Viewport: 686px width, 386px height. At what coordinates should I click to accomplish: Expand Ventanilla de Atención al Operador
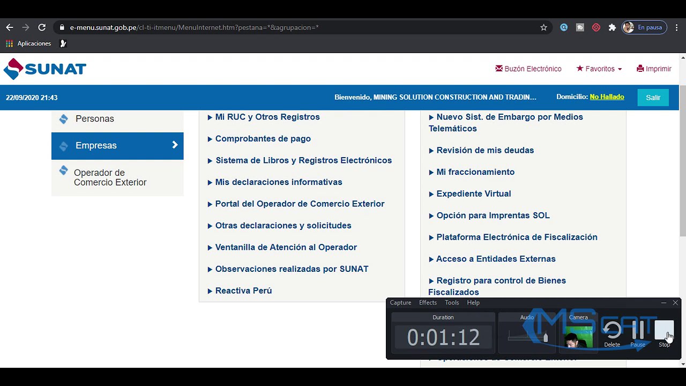coord(282,247)
